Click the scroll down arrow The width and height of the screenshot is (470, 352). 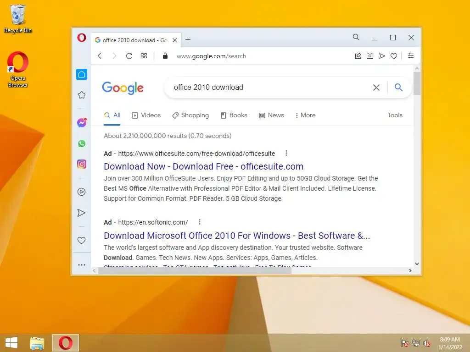click(x=417, y=264)
